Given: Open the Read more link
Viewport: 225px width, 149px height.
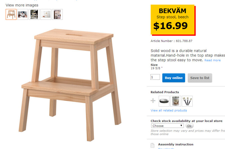Looking at the screenshot, I should coord(212,60).
